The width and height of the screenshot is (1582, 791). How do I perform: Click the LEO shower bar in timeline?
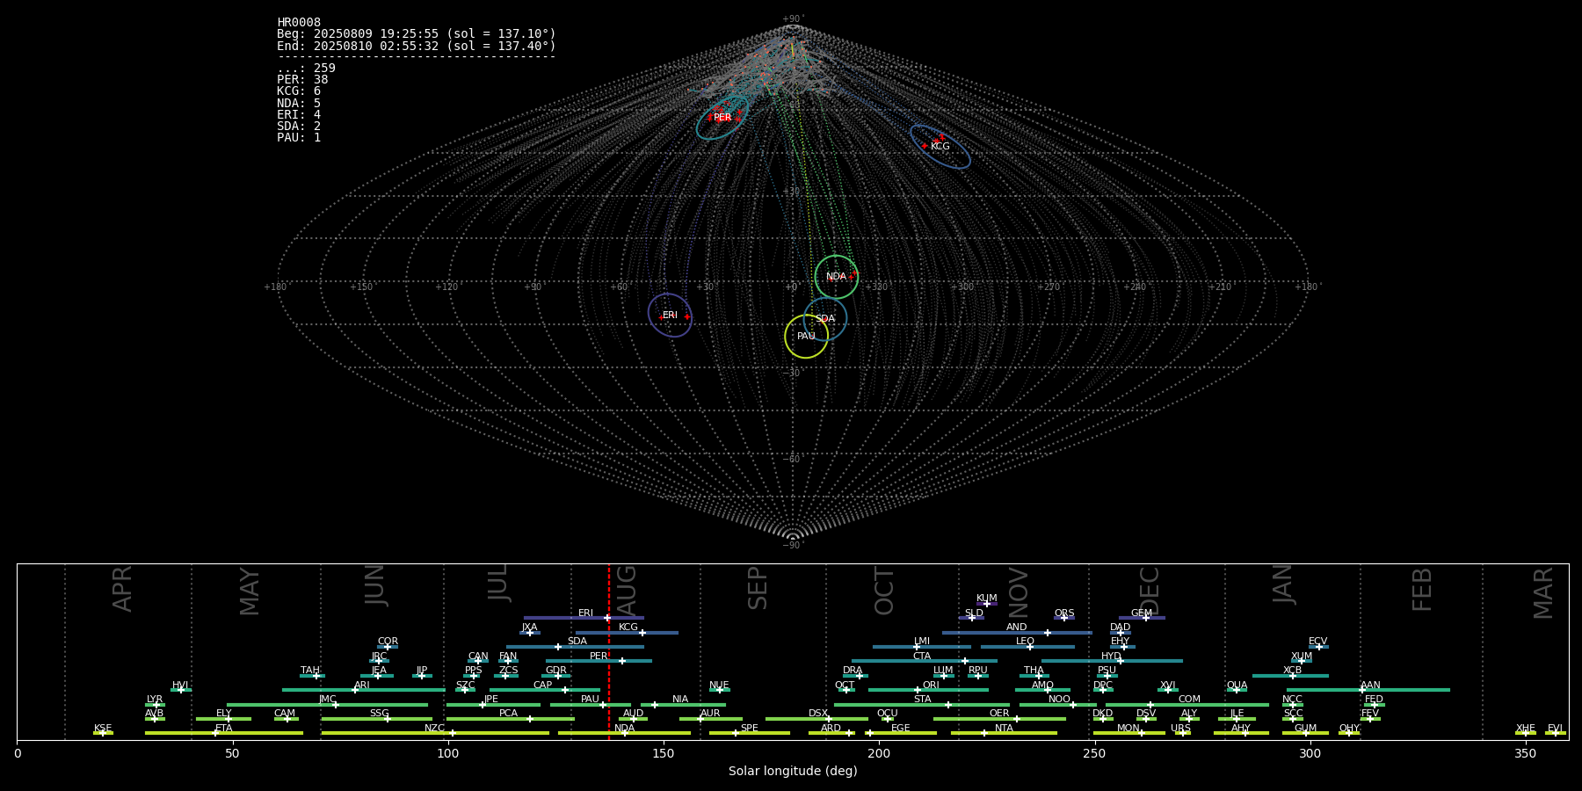1027,647
